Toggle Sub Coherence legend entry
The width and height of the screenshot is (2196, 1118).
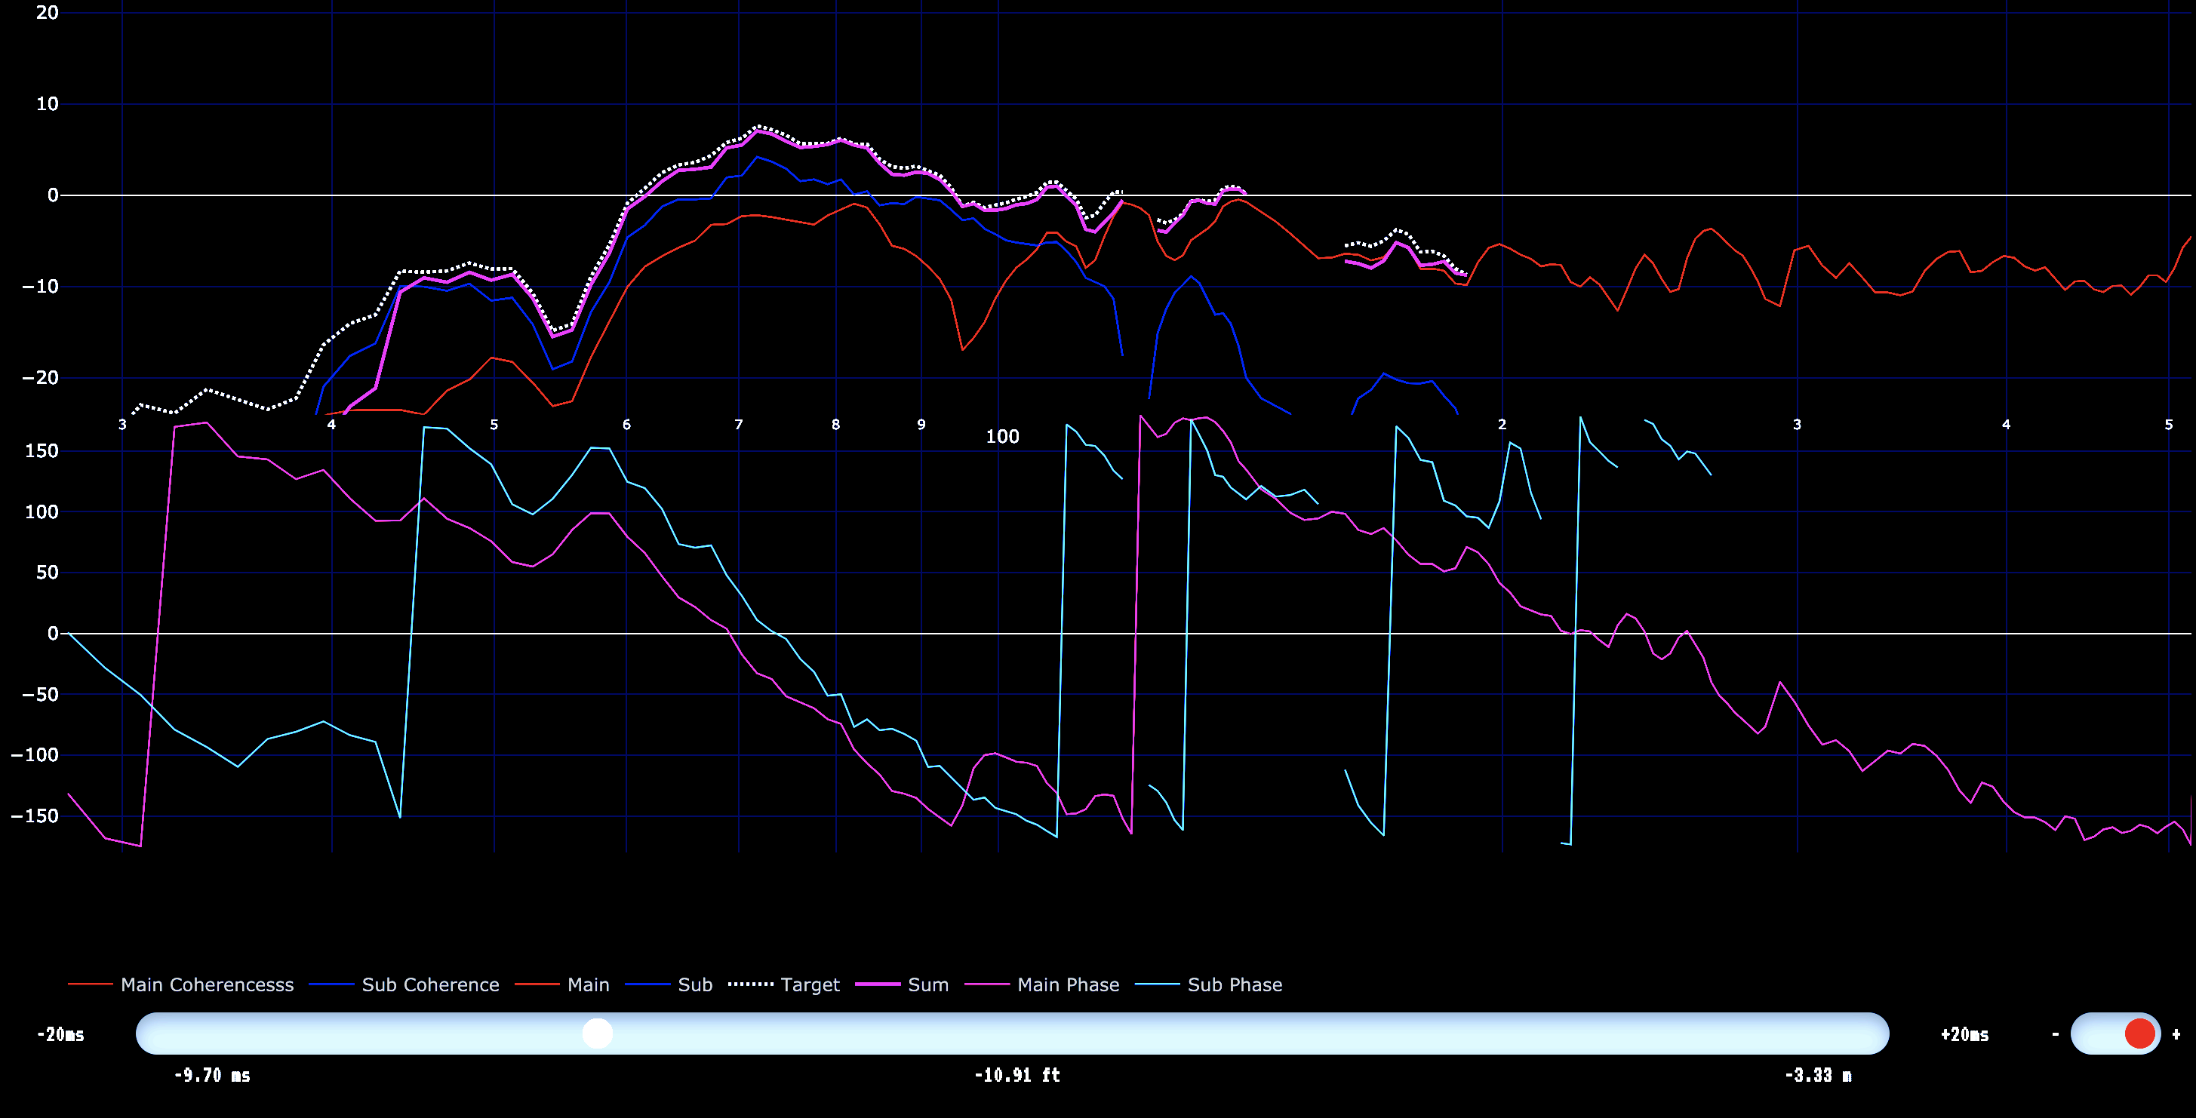coord(404,984)
